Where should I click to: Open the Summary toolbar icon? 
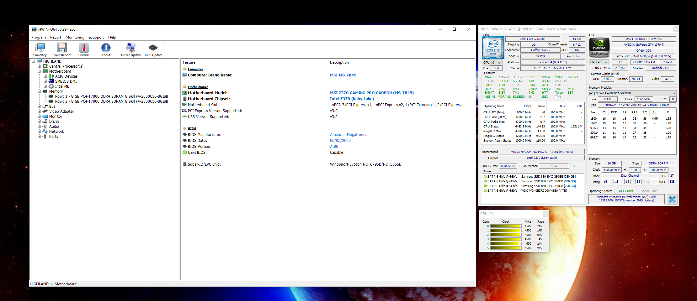click(40, 48)
